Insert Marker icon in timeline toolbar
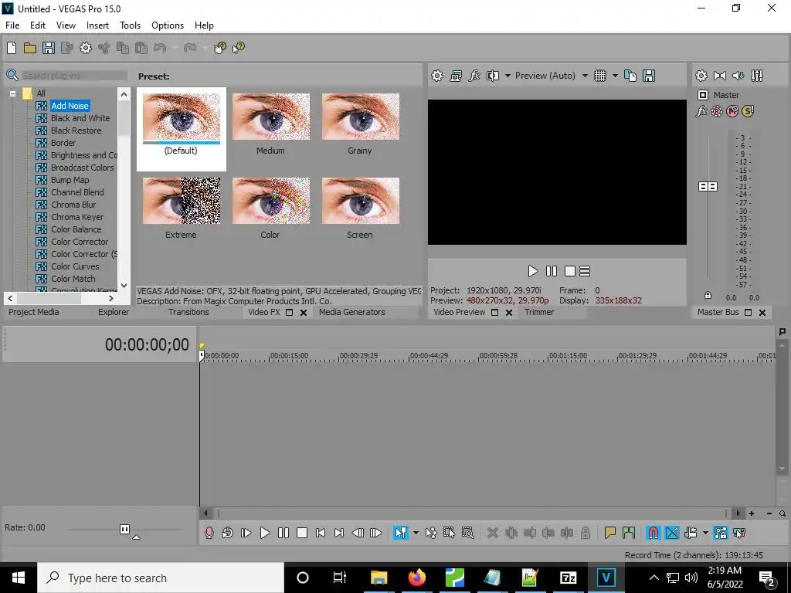 (x=609, y=533)
